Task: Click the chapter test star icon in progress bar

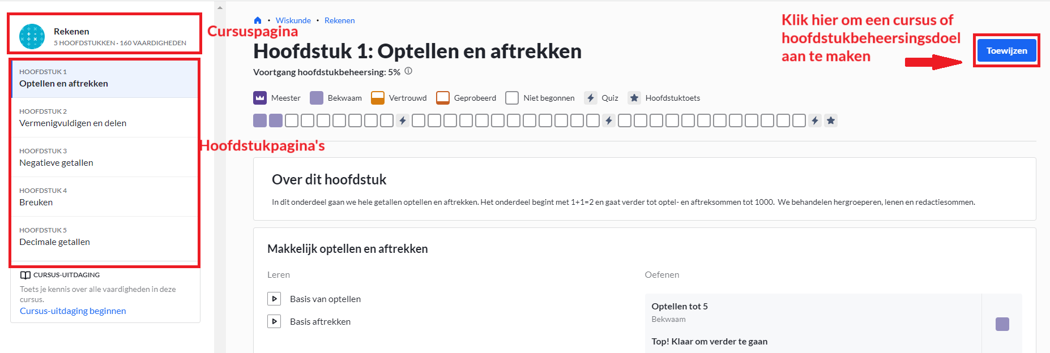Action: tap(831, 120)
